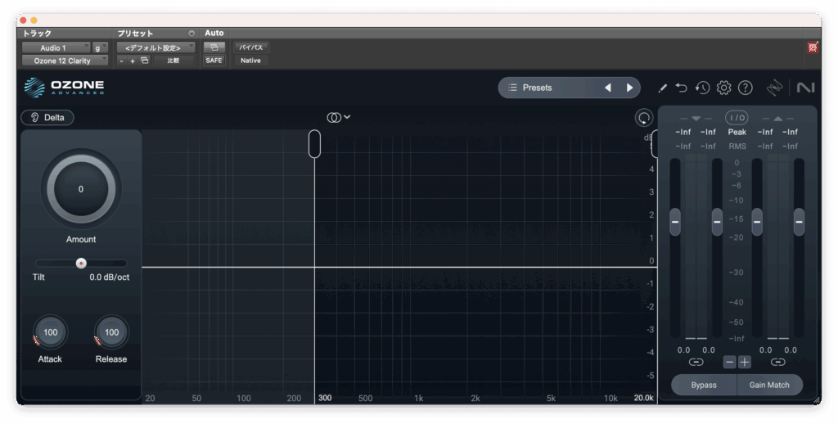Select the next preset arrow
838x424 pixels.
[x=629, y=88]
